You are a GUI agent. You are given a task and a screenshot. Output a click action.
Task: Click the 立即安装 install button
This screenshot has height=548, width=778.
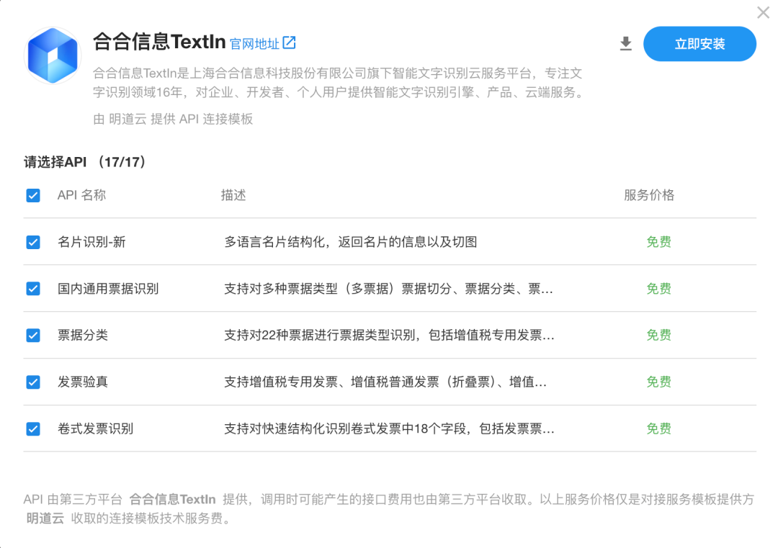point(699,44)
